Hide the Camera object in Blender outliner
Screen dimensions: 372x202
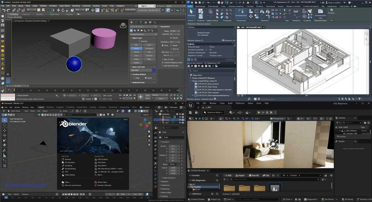(x=180, y=117)
